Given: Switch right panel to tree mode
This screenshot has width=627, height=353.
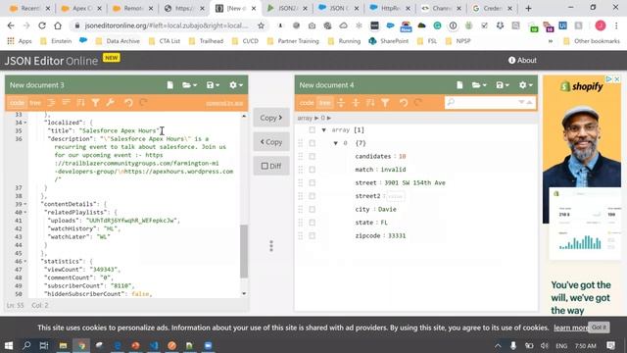Looking at the screenshot, I should coord(324,103).
